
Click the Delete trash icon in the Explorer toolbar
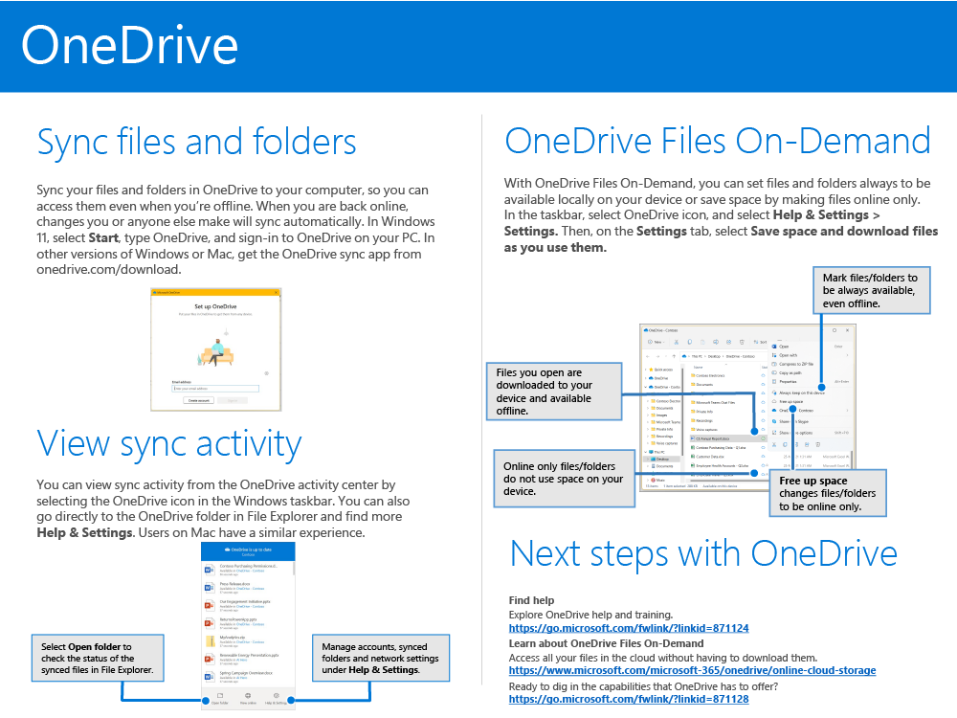click(742, 342)
